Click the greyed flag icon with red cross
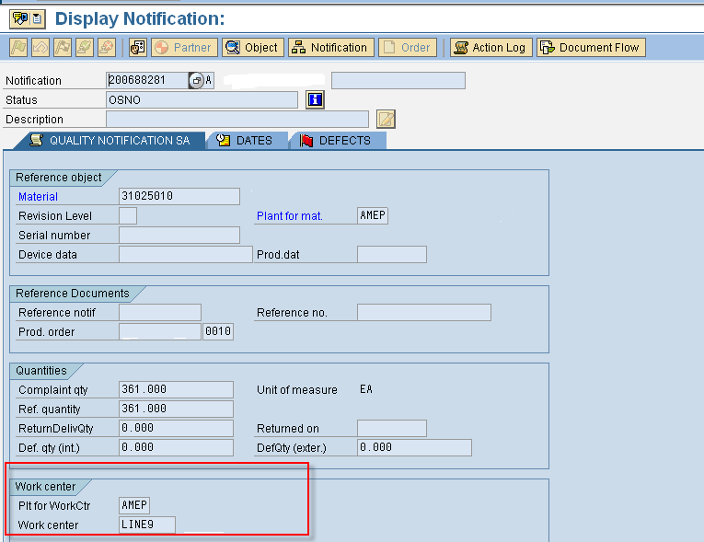704x542 pixels. coord(107,47)
